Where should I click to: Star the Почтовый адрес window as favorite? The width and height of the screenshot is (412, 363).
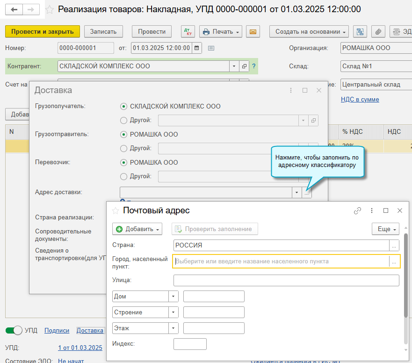[x=116, y=211]
